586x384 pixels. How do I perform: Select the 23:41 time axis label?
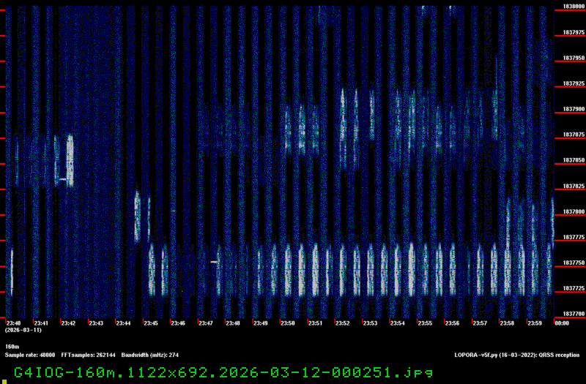(x=41, y=323)
